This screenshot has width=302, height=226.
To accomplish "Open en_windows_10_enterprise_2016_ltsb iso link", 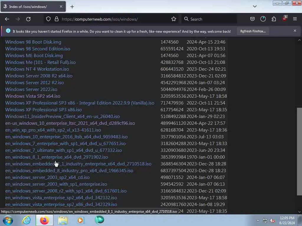I will coord(66,137).
